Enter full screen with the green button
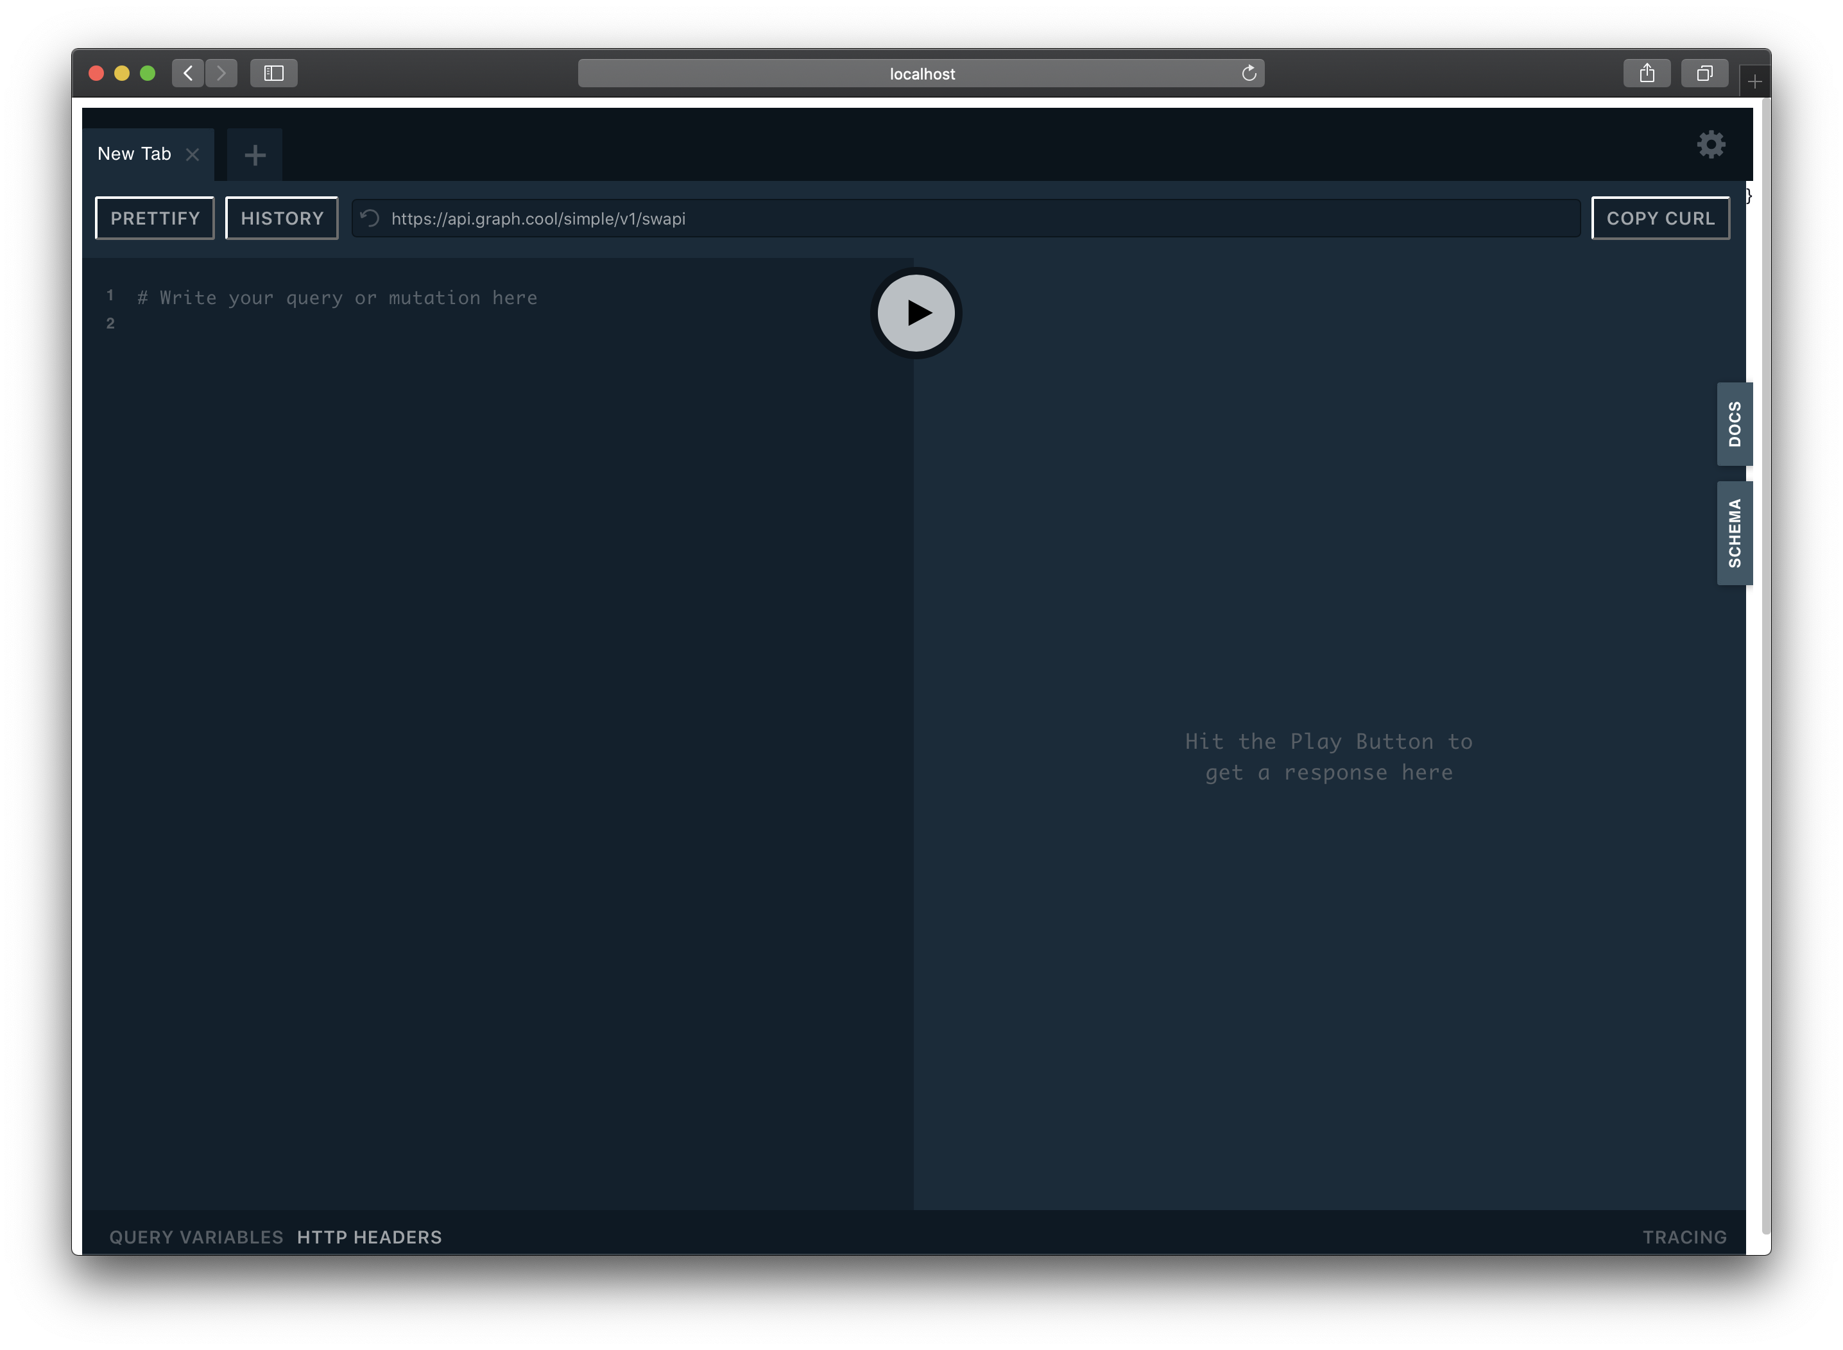Screen dimensions: 1843x1350 148,74
